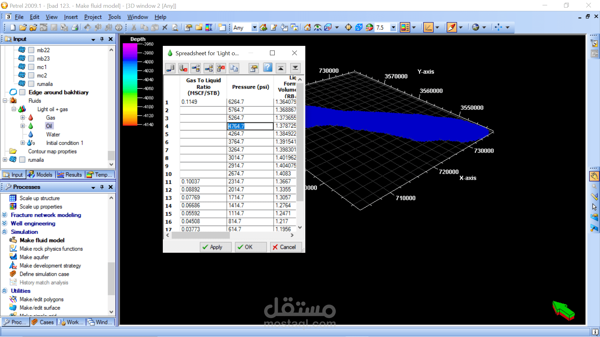This screenshot has width=600, height=337.
Task: Toggle the rumaila checkbox under mc2
Action: click(31, 84)
